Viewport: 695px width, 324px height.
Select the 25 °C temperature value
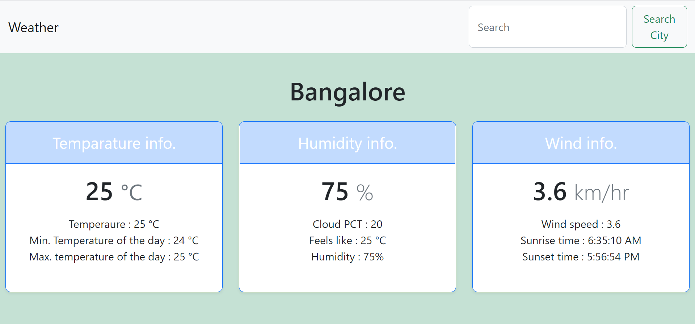click(x=113, y=191)
